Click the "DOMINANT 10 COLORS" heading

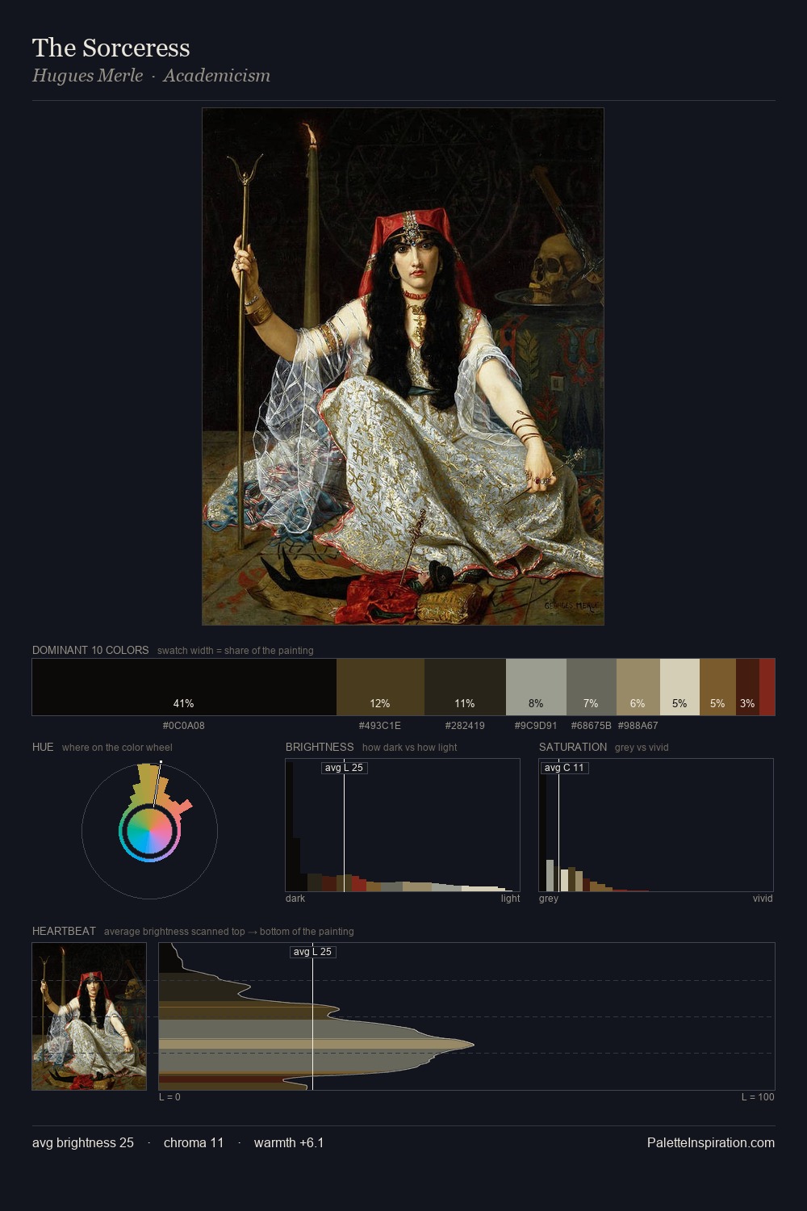pos(90,650)
